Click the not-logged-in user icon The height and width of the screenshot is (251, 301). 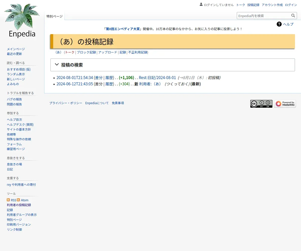click(x=201, y=5)
